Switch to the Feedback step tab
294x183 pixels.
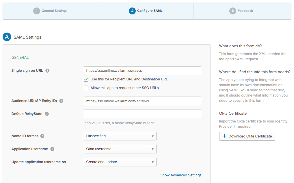242,11
